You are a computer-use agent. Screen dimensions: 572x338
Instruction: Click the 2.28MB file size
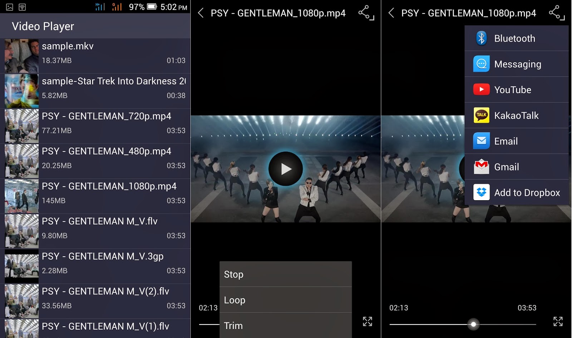click(55, 271)
